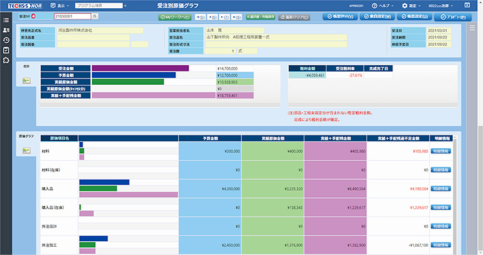Viewport: 483px width, 255px height.
Task: Open the 表示 dropdown menu
Action: [60, 4]
